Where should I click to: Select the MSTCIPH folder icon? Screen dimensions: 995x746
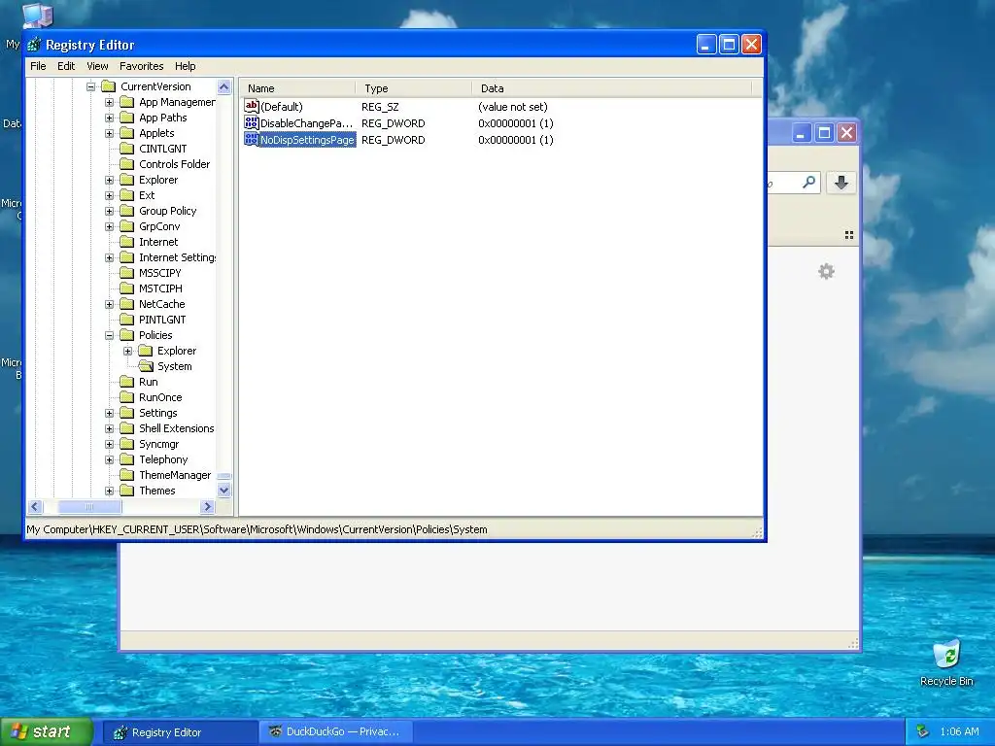(x=127, y=288)
